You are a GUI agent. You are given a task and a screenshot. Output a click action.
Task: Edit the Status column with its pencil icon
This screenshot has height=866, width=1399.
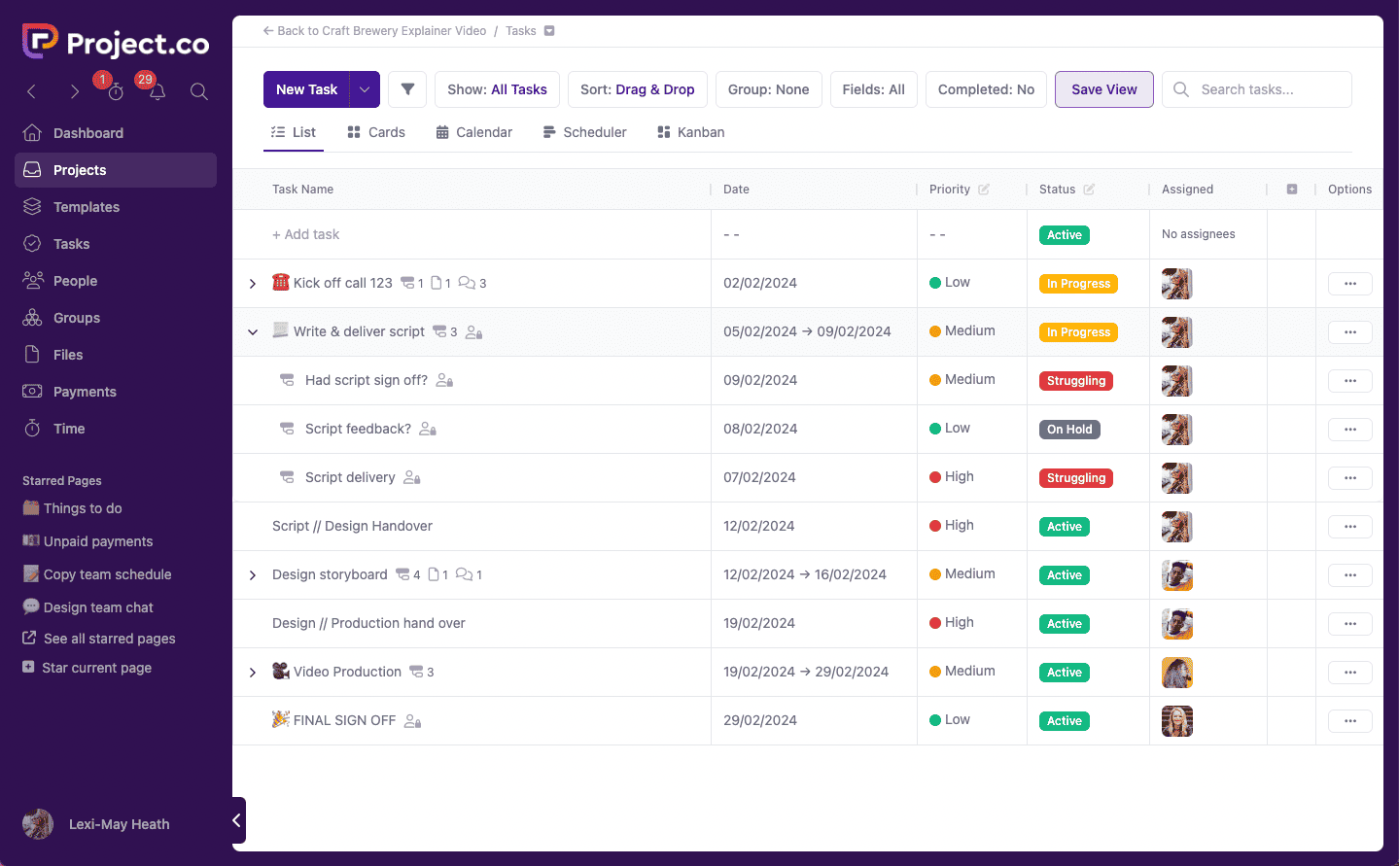pos(1087,189)
